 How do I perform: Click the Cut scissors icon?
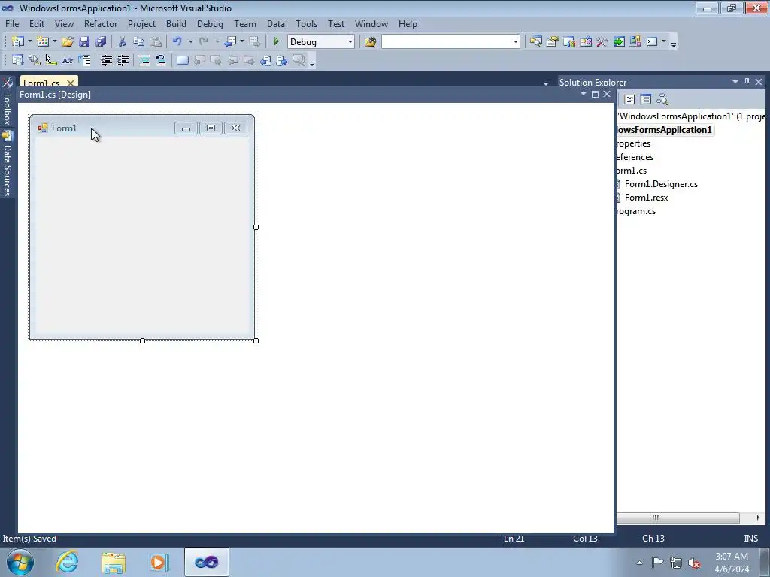[x=123, y=42]
